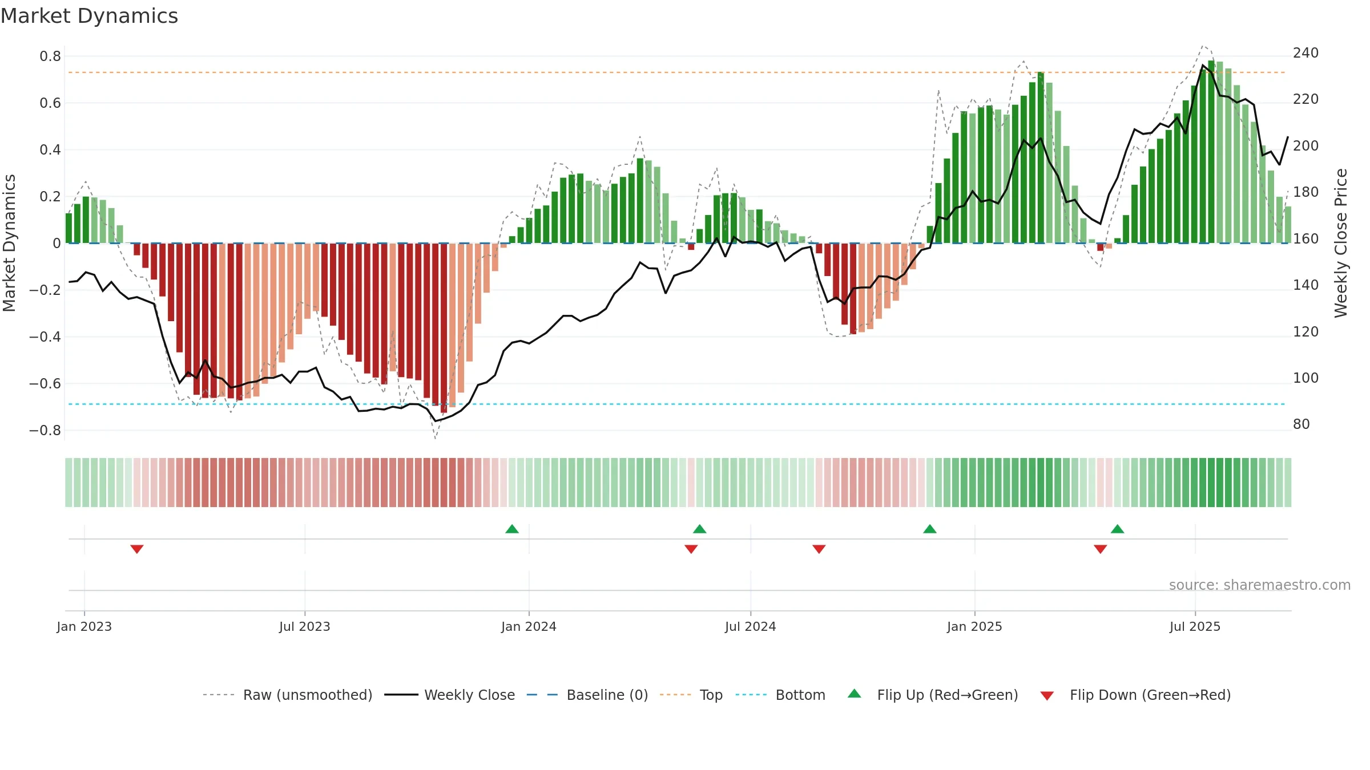The height and width of the screenshot is (770, 1370).
Task: Toggle the Weekly Close legend entry
Action: click(450, 695)
